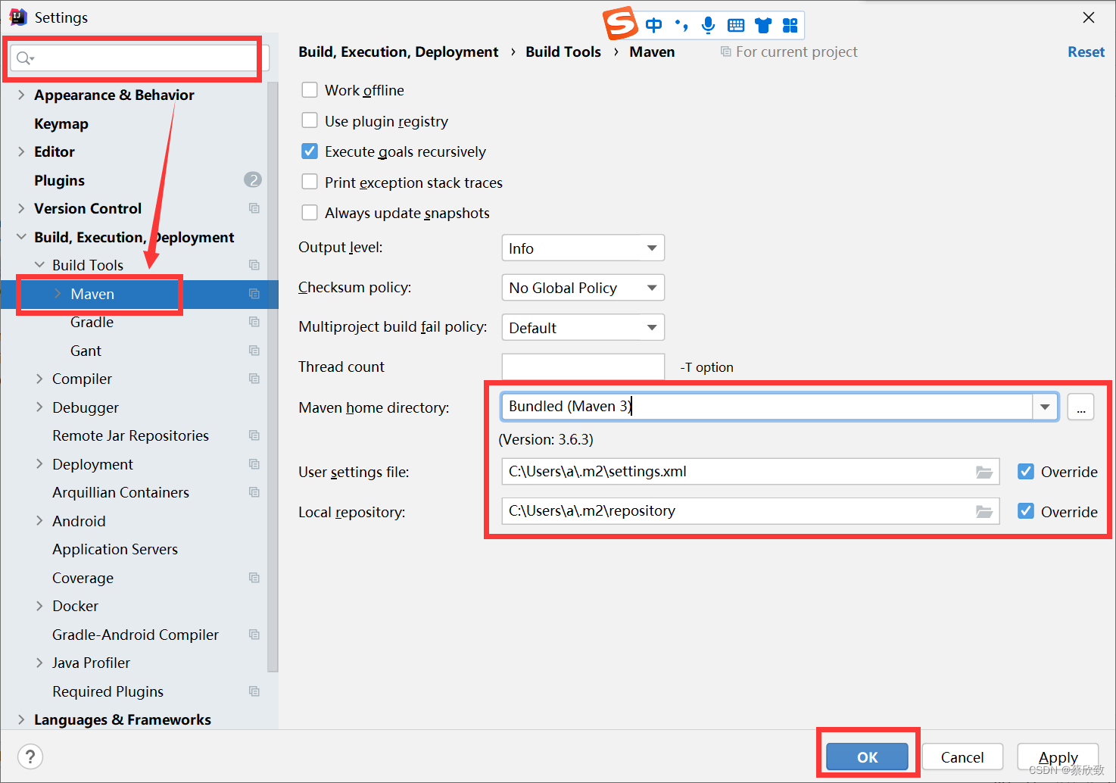Image resolution: width=1116 pixels, height=783 pixels.
Task: Browse folder icon for Local repository
Action: (984, 512)
